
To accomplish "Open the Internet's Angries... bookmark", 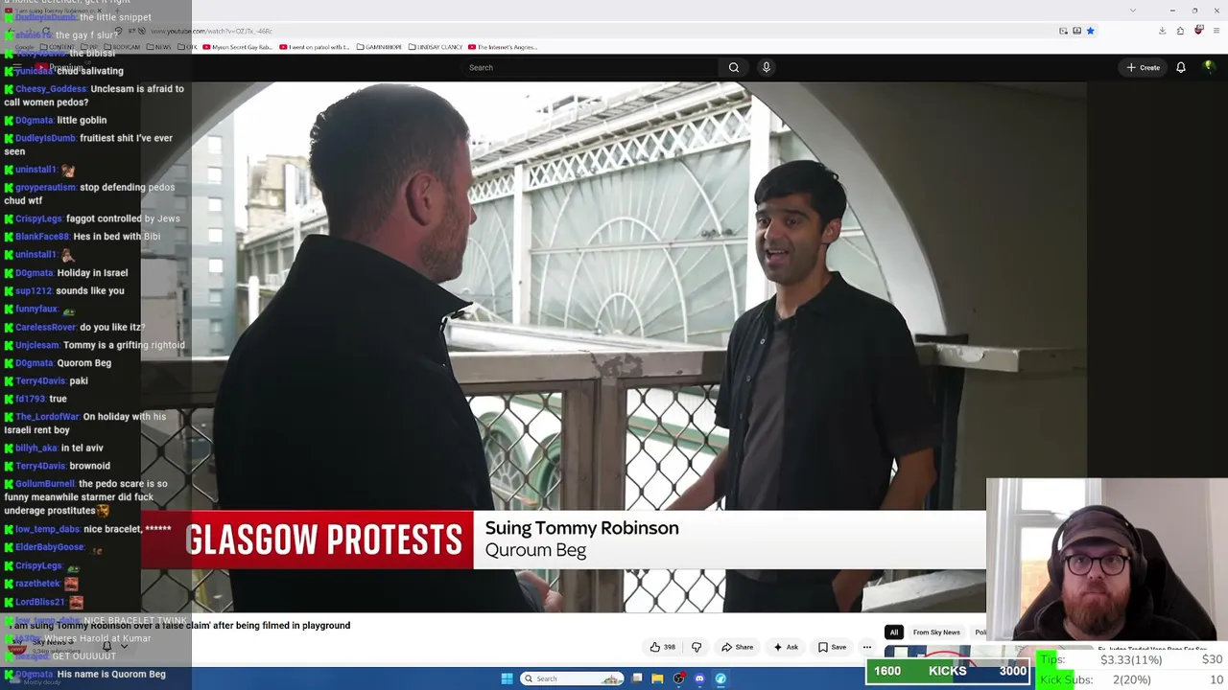I will (x=503, y=47).
